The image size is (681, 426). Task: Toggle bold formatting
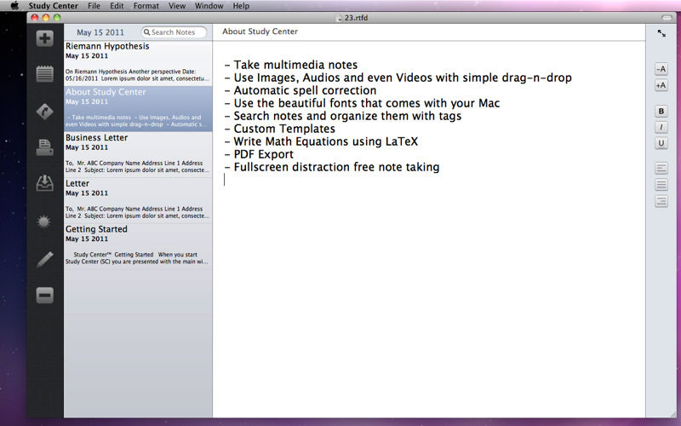661,112
